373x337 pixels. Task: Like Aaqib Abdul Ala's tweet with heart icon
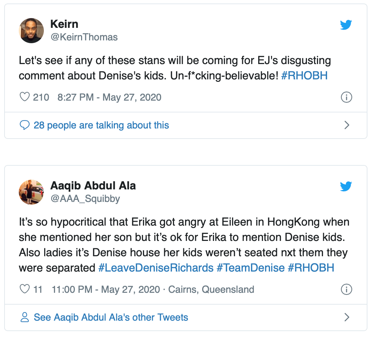(x=24, y=289)
